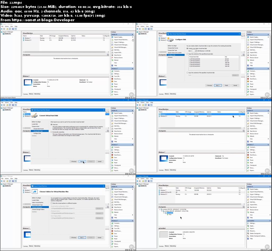Click Delete Checkpoint Subtree action
The width and height of the screenshot is (272, 251).
(258, 236)
